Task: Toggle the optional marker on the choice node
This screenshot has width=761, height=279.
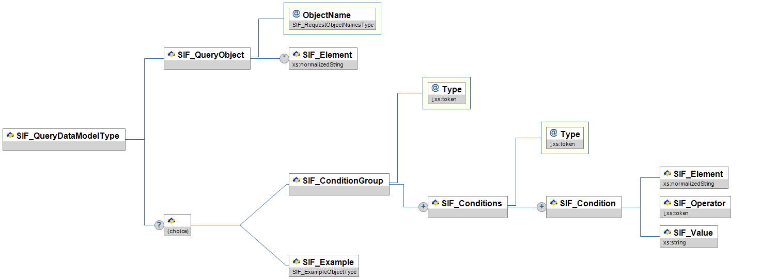Action: click(x=159, y=225)
